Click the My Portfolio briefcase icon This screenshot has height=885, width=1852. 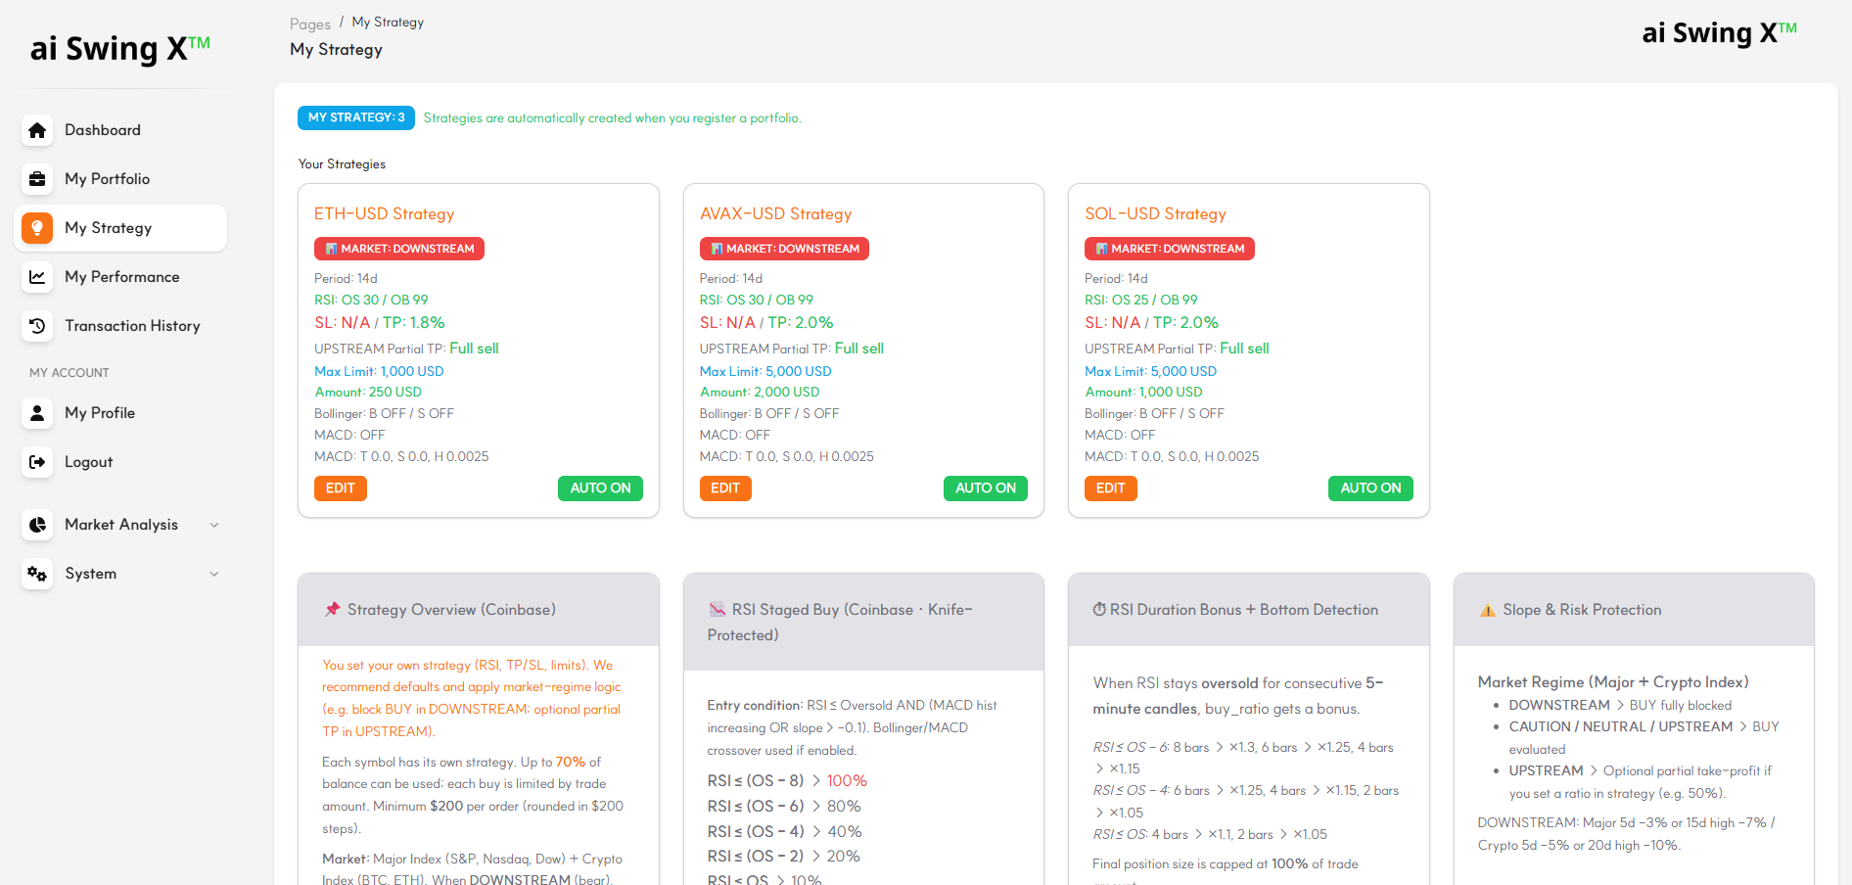point(37,179)
